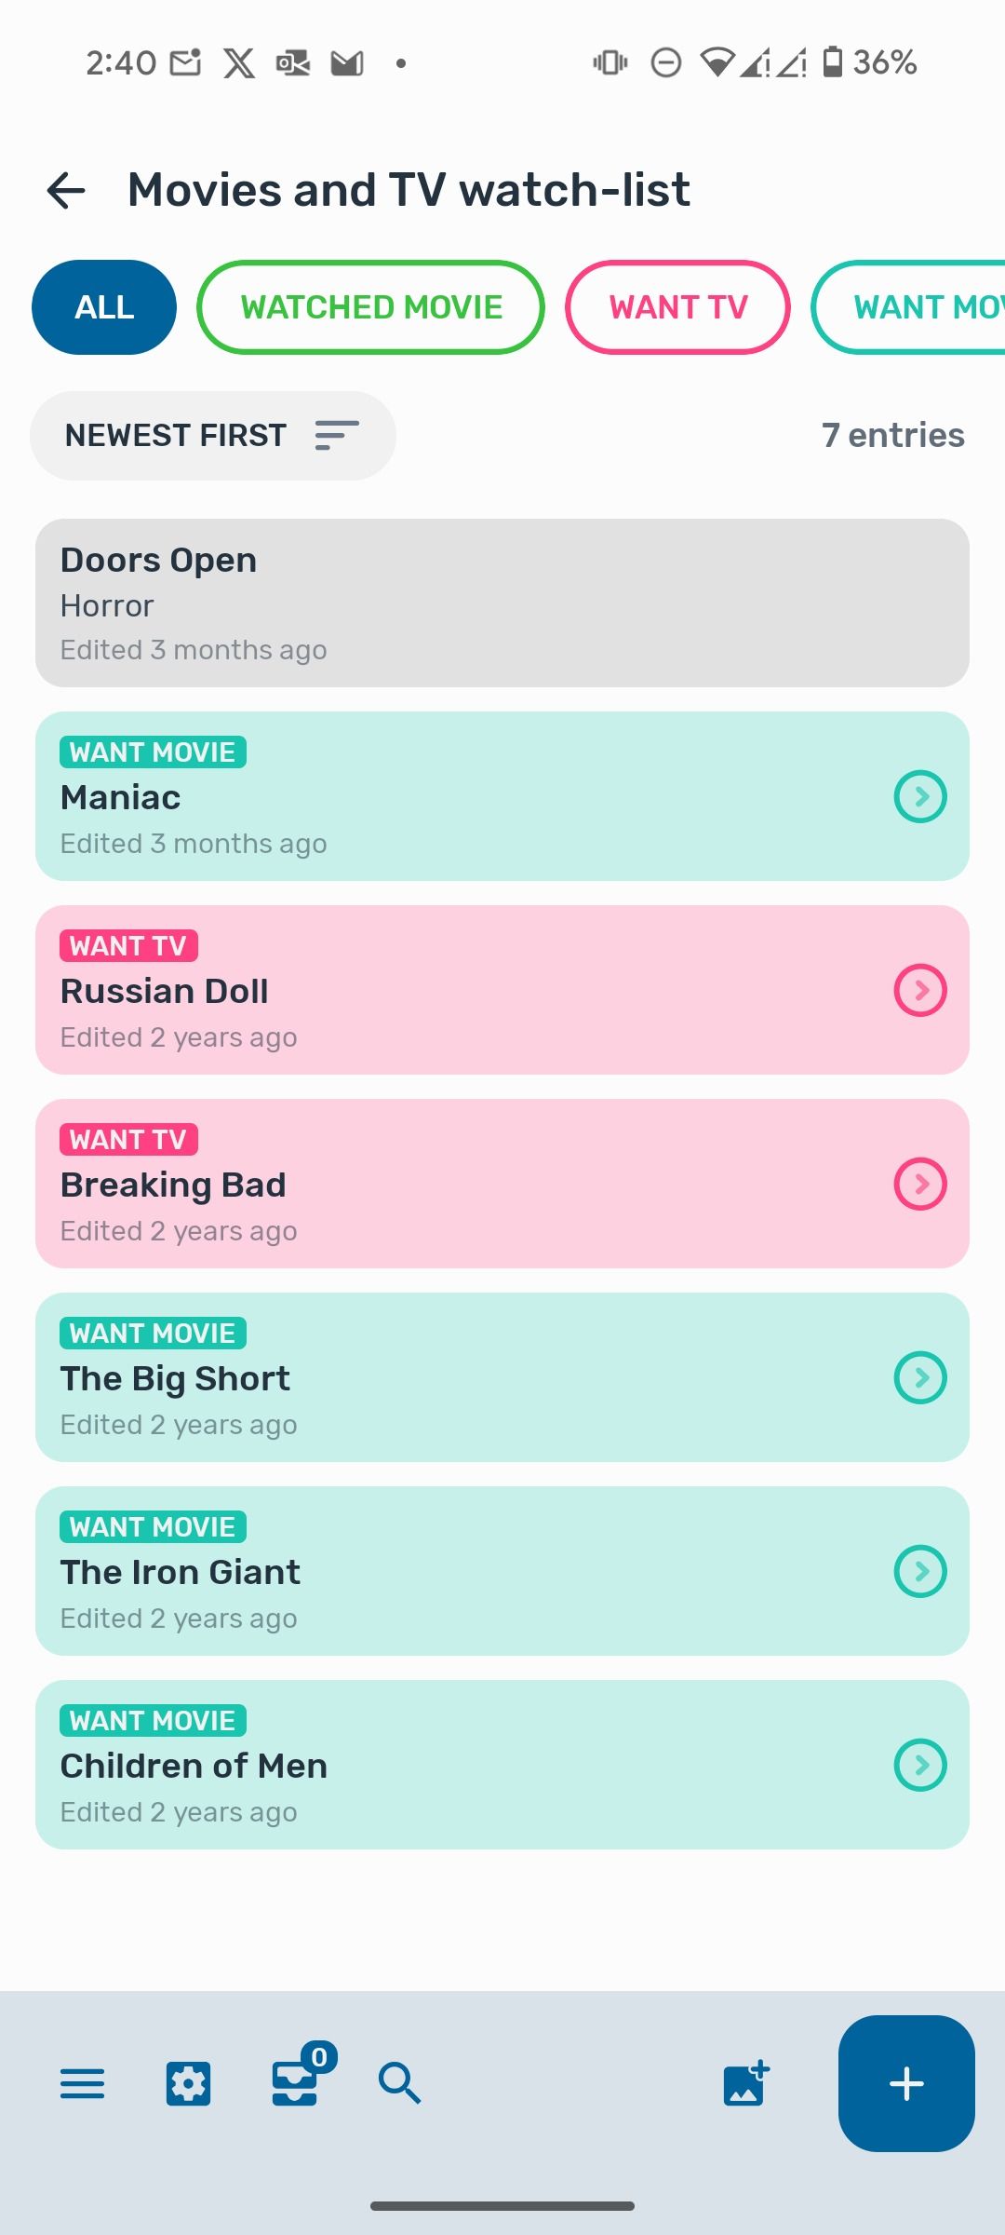Select the ALL filter chip

(104, 307)
